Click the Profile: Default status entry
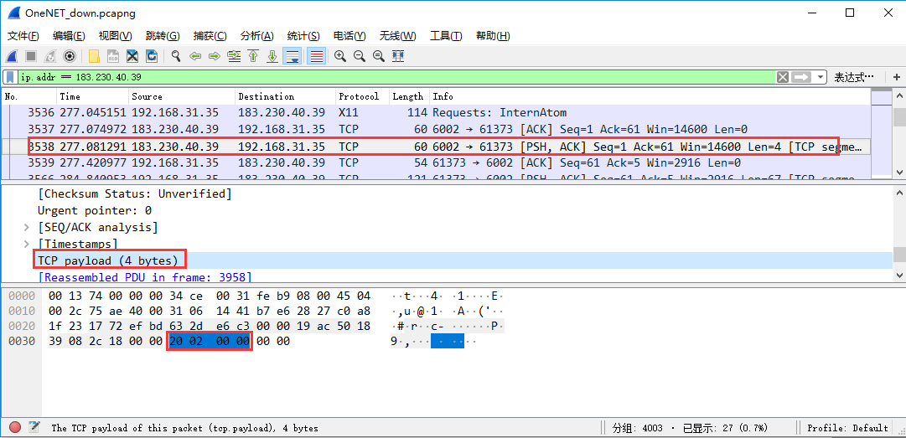Viewport: 906px width, 438px height. pyautogui.click(x=847, y=428)
